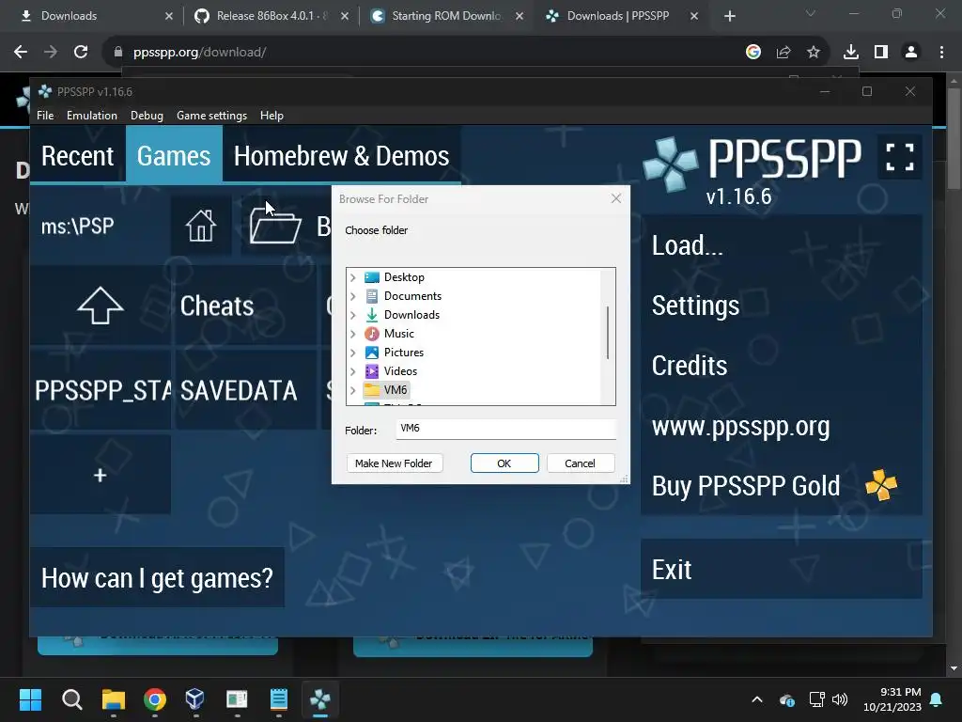Open taskbar Search magnifier
The height and width of the screenshot is (722, 962).
click(x=71, y=699)
